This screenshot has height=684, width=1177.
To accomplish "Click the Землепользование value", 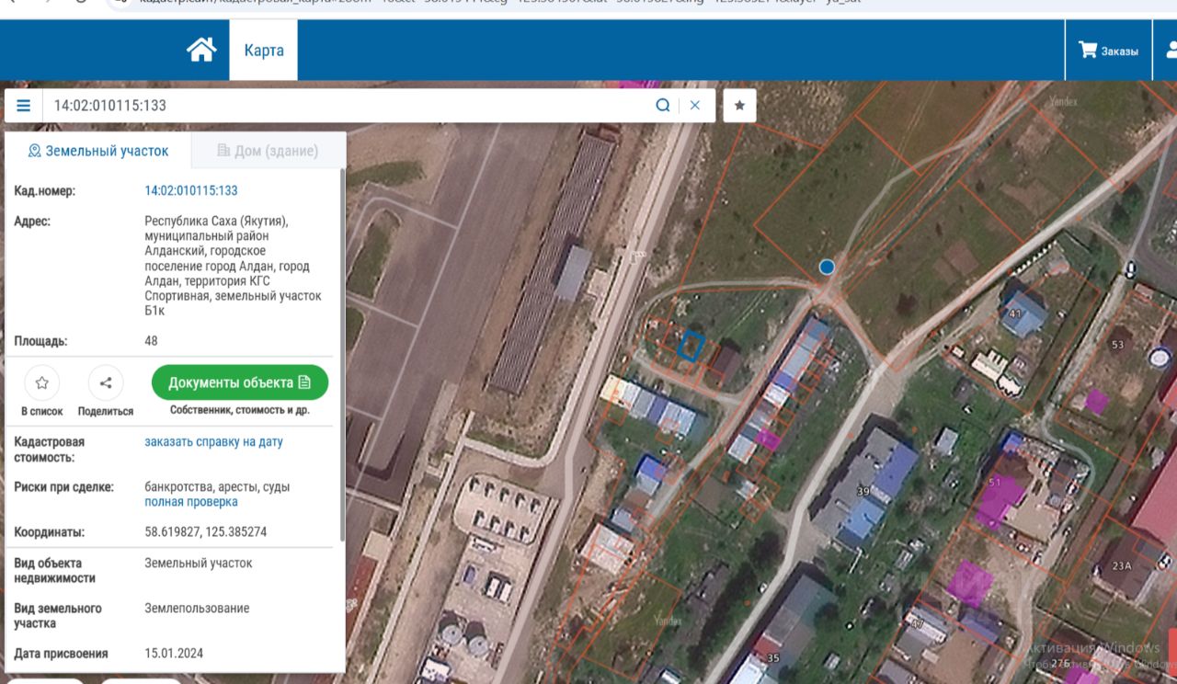I will (197, 609).
